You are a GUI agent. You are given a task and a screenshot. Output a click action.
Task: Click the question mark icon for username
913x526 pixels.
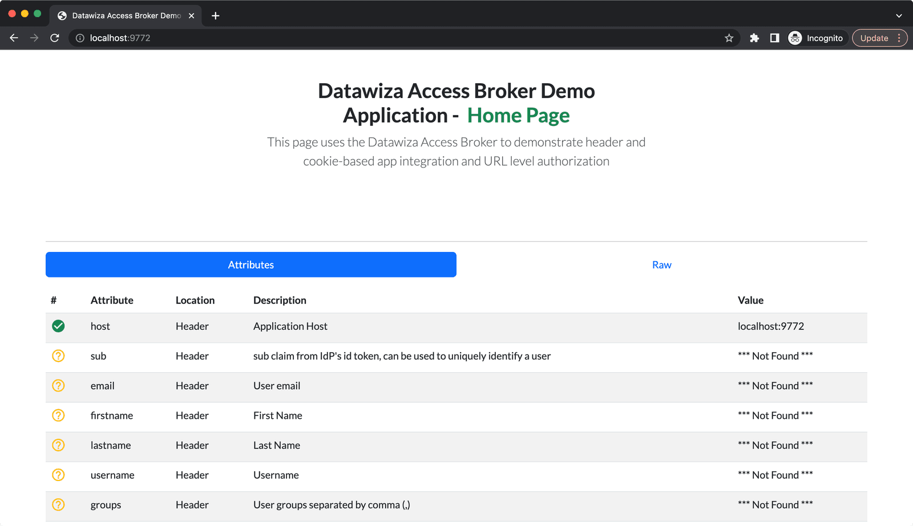click(58, 475)
